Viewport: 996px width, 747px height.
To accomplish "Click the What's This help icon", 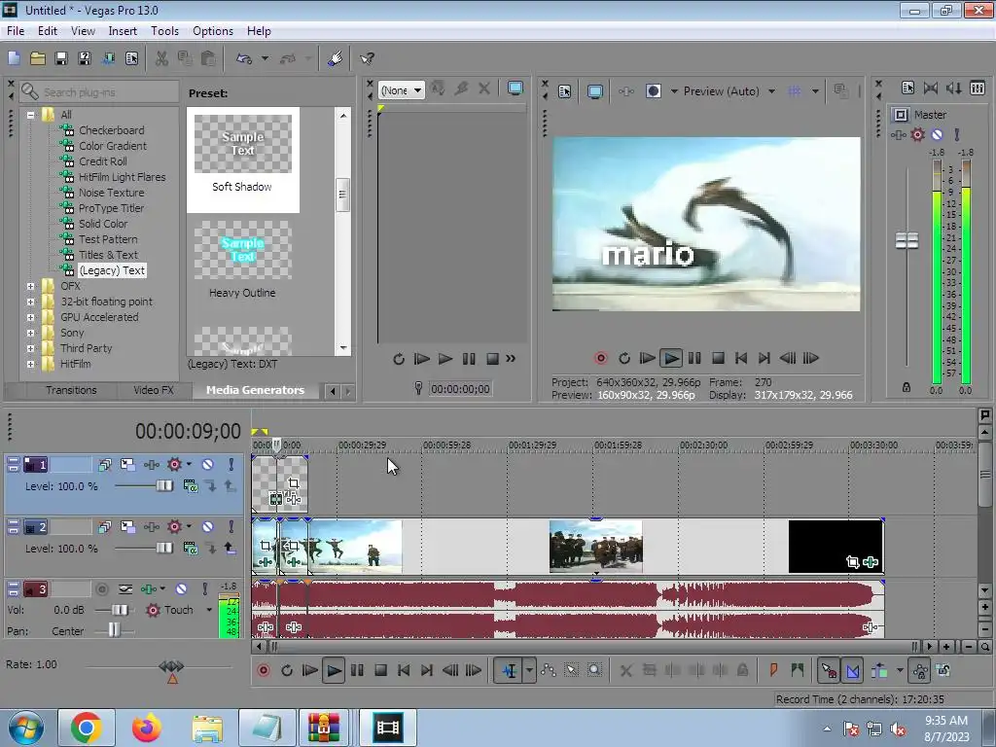I will pyautogui.click(x=367, y=58).
